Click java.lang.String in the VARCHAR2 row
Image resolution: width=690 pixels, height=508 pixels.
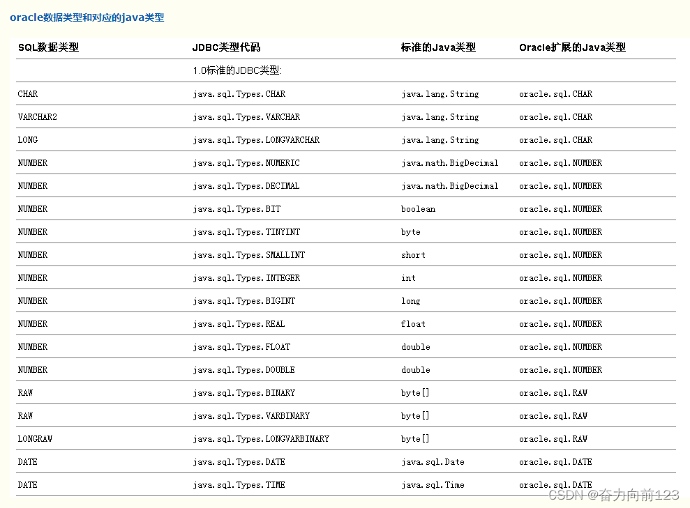[440, 117]
